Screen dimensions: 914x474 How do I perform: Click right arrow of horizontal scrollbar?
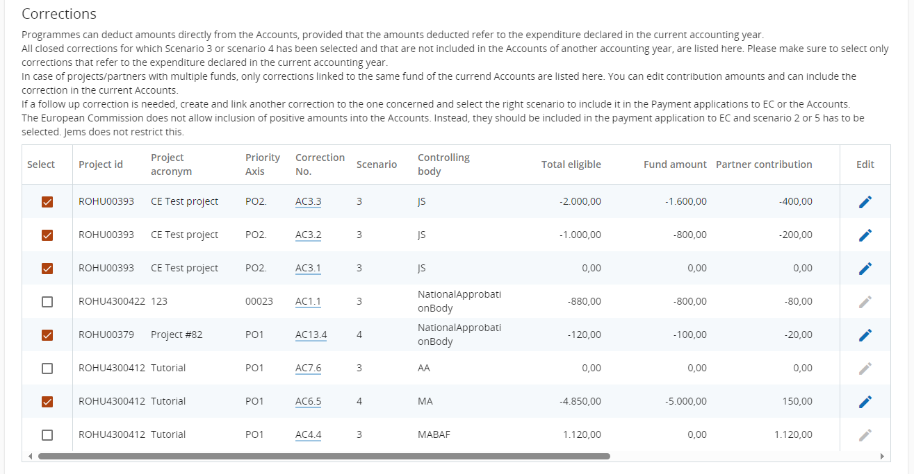[x=882, y=456]
